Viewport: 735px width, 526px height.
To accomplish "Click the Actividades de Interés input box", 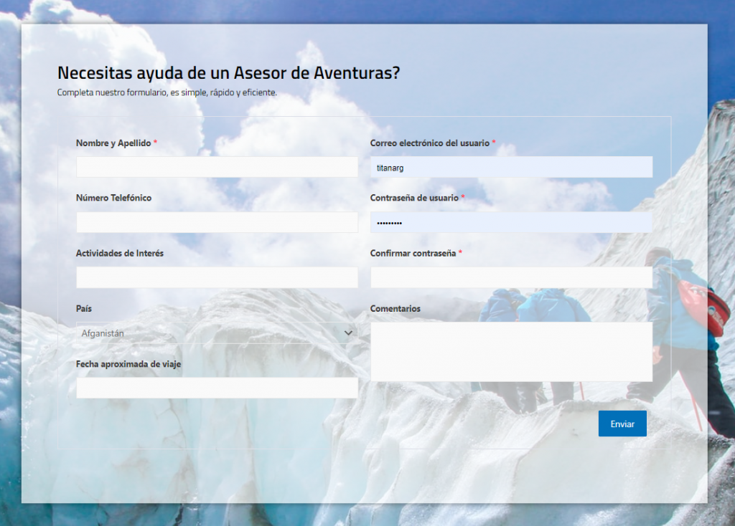I will click(217, 277).
